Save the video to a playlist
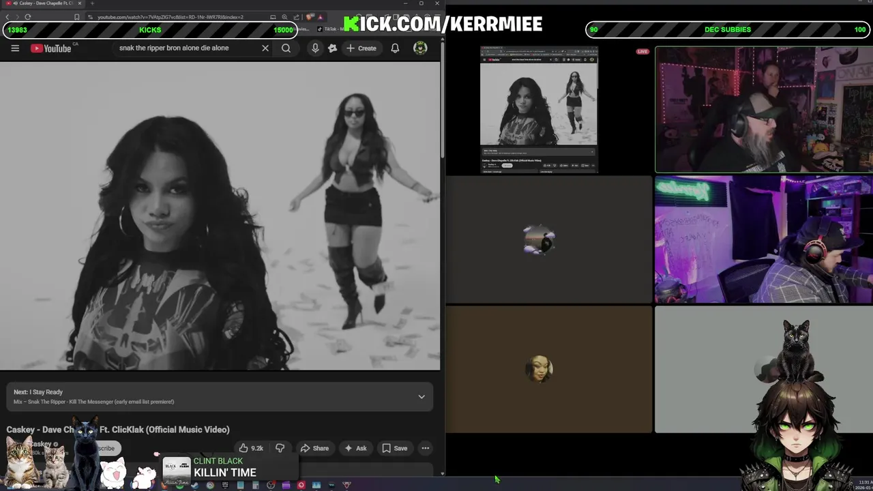Screen dimensions: 873x491 [395, 448]
